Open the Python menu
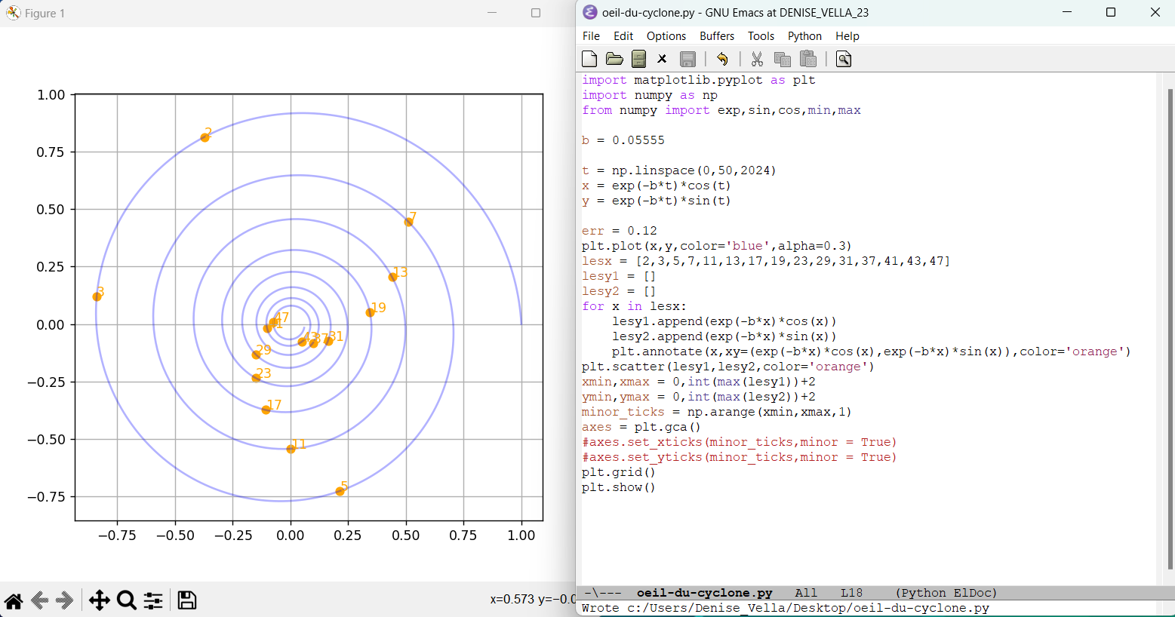The height and width of the screenshot is (617, 1175). (804, 36)
